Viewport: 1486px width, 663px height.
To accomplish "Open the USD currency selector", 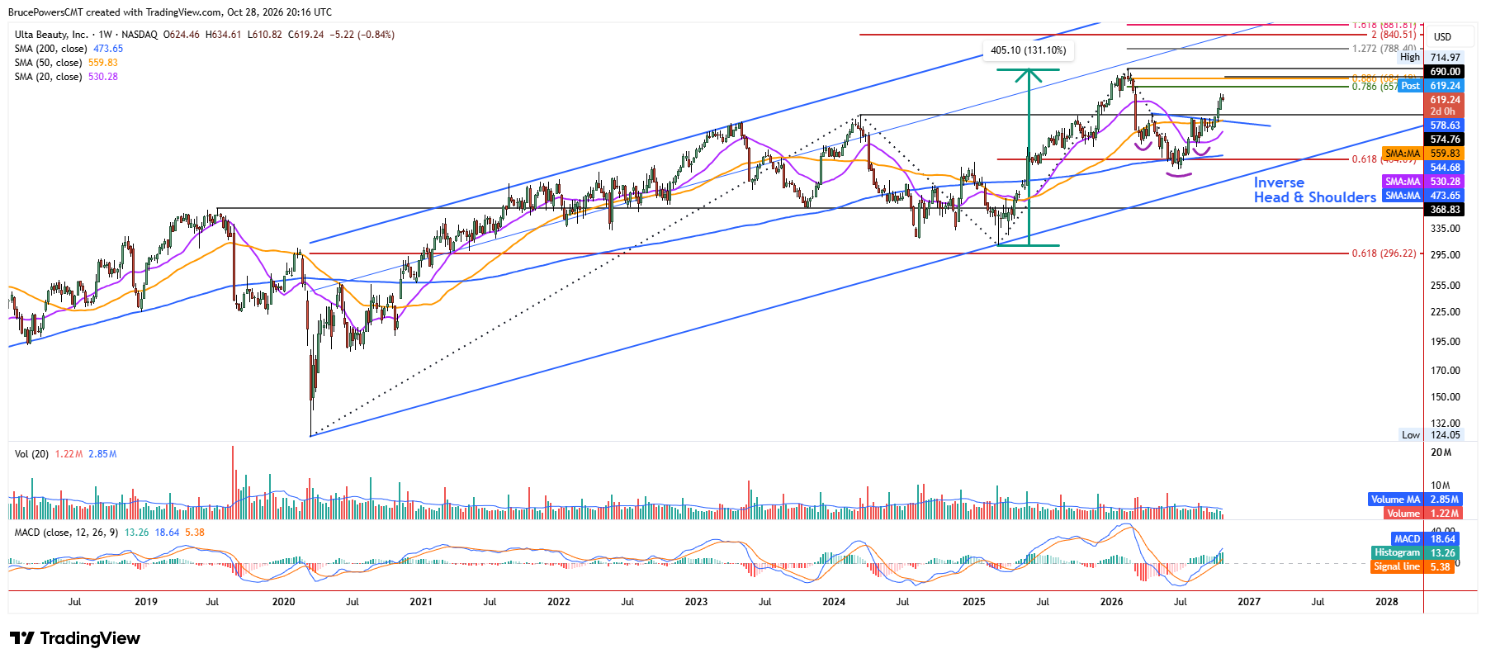I will [1442, 37].
